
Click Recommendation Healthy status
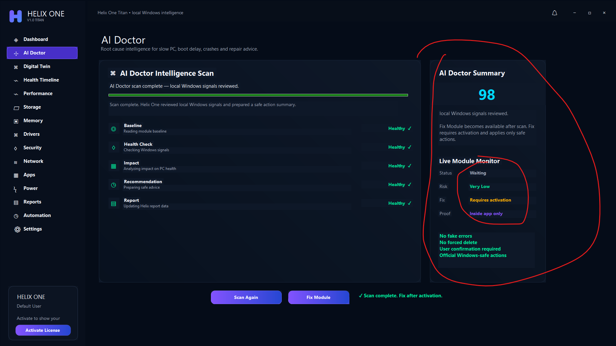click(400, 184)
